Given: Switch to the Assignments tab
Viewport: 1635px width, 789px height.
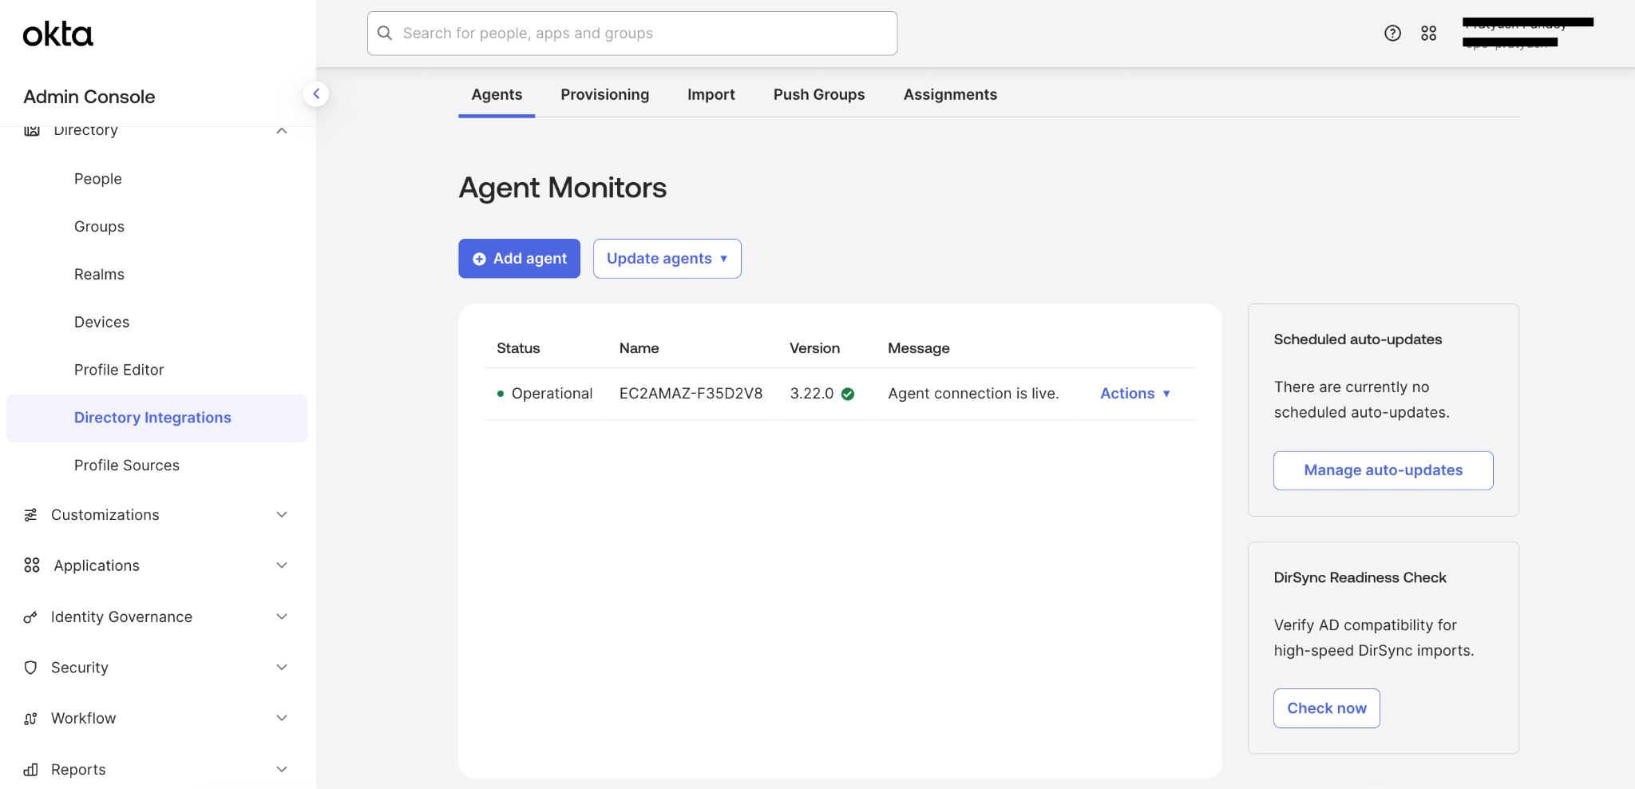Looking at the screenshot, I should (950, 94).
